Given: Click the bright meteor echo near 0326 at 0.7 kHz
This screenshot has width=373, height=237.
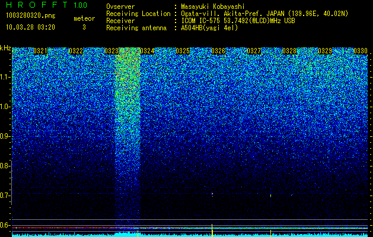Looking at the screenshot, I should [x=212, y=194].
